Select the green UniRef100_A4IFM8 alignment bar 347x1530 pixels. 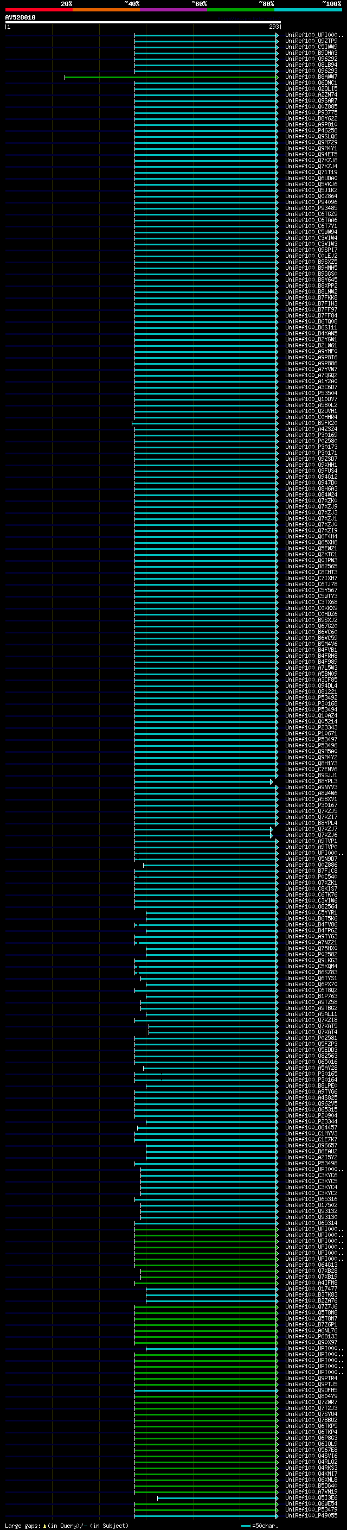(x=207, y=1283)
